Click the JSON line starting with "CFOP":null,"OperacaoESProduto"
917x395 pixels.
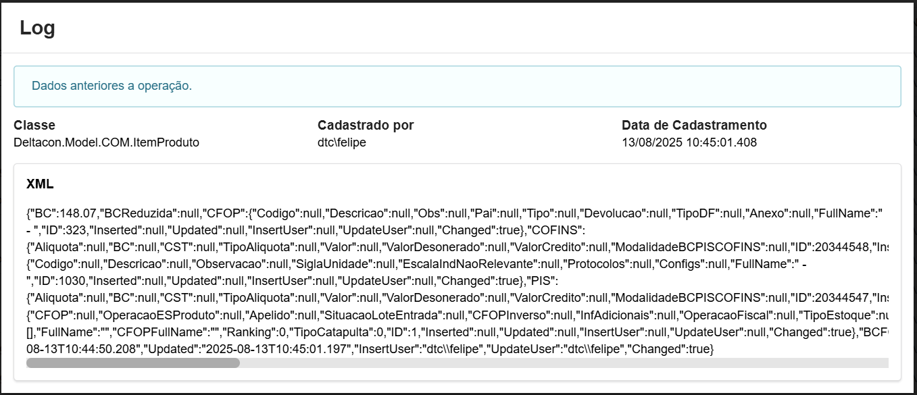point(453,315)
